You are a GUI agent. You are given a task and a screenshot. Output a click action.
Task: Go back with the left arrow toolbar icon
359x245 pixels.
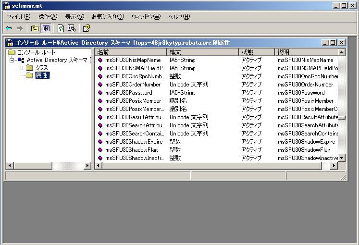(x=9, y=28)
